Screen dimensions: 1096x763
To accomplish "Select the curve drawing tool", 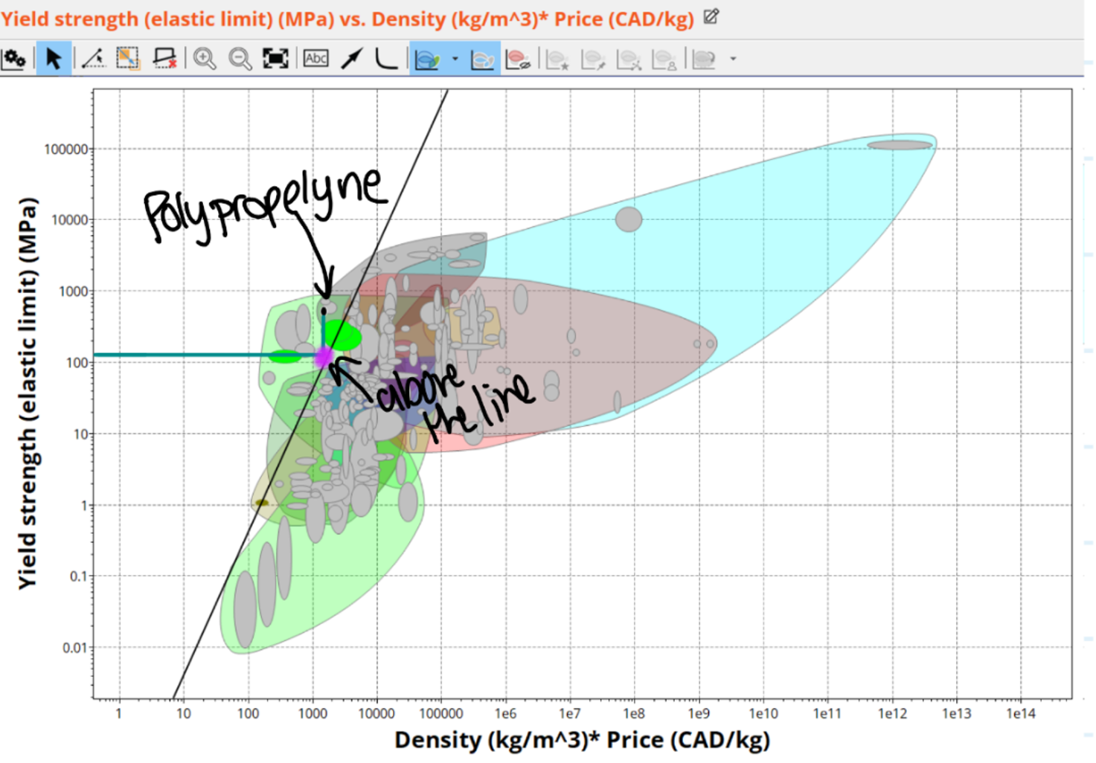I will [385, 59].
